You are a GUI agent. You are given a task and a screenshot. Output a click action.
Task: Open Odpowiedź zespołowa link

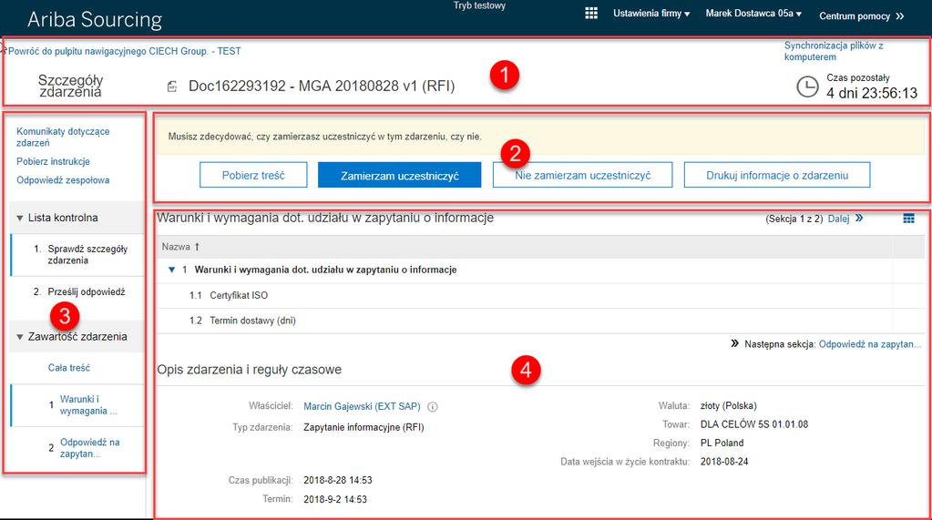click(63, 180)
